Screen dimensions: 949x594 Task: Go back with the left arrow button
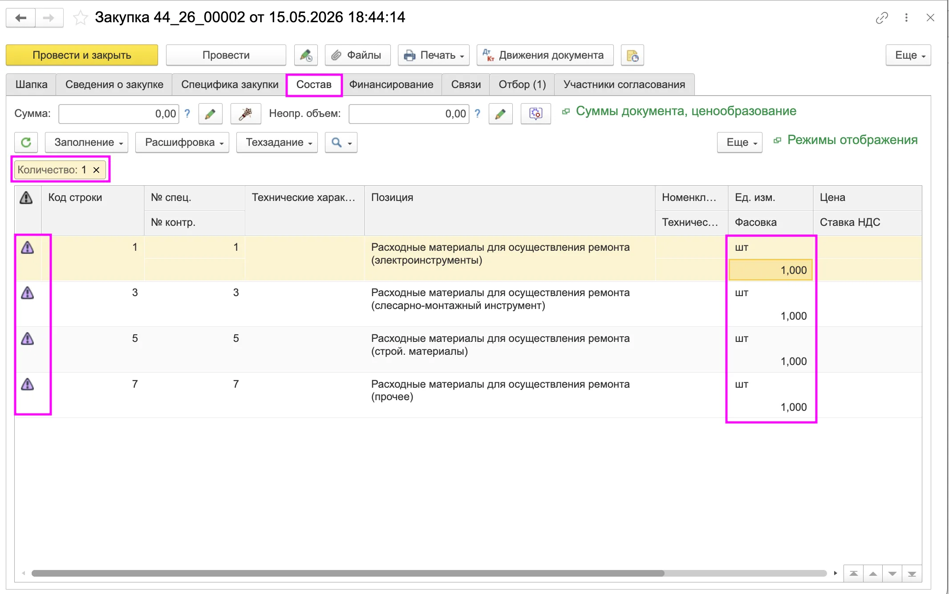[20, 18]
